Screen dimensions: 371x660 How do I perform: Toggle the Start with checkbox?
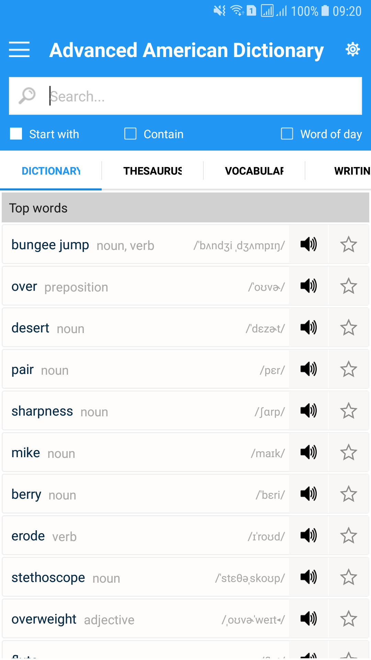pos(16,134)
